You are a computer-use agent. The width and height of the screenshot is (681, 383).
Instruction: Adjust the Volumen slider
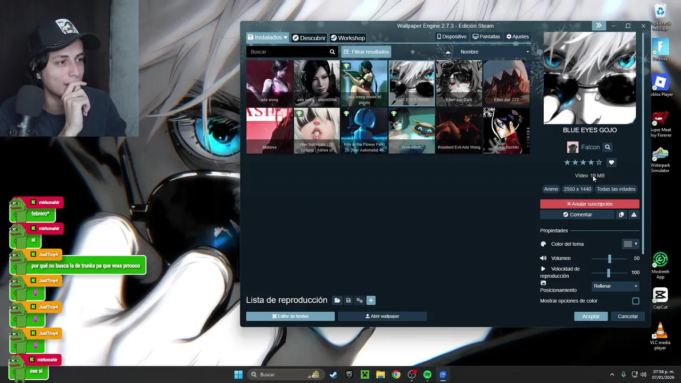610,258
